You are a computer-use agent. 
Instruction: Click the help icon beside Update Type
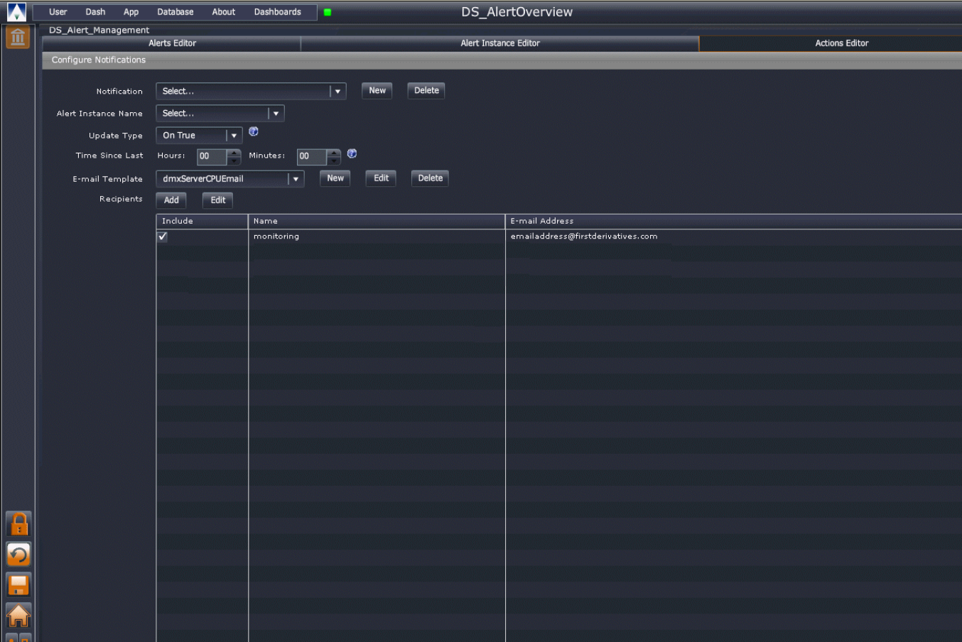point(254,131)
